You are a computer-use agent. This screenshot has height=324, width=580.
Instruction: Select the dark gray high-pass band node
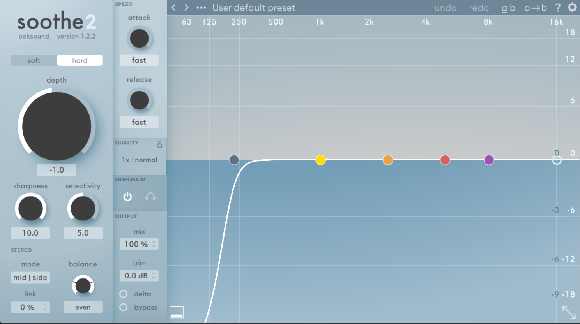[x=234, y=160]
